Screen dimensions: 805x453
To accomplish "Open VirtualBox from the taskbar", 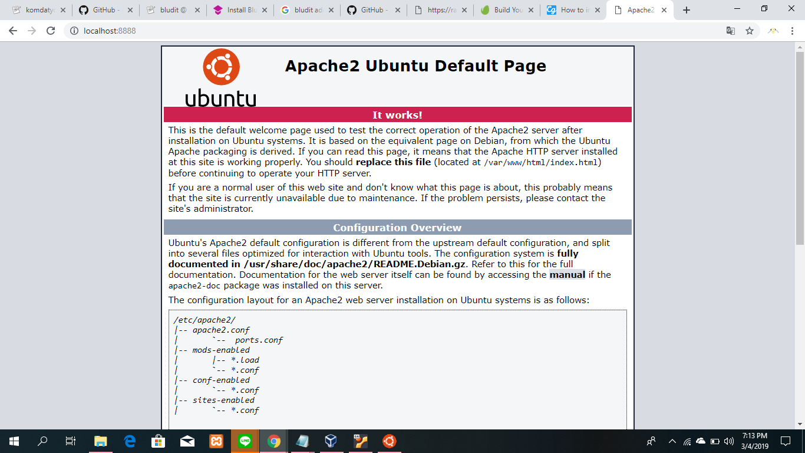I will 331,441.
